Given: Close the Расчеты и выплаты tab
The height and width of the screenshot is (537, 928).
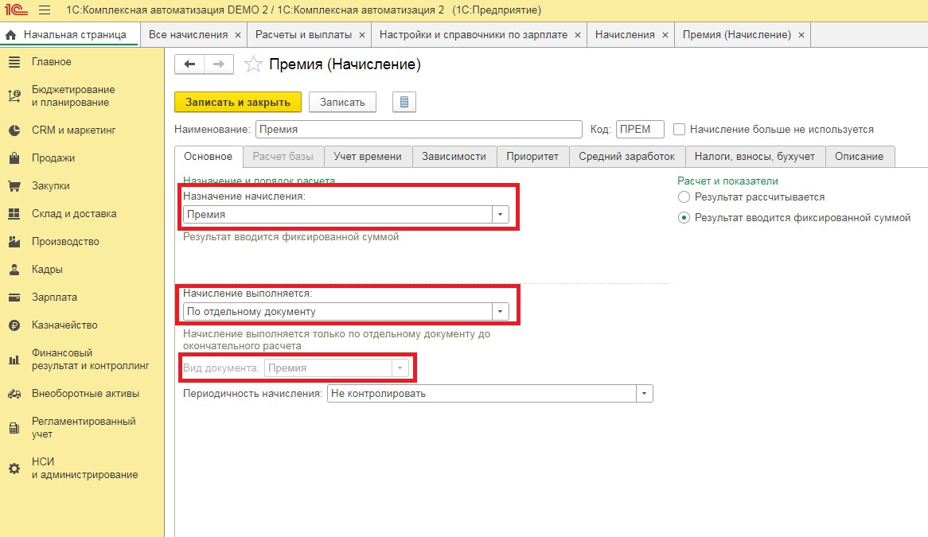Looking at the screenshot, I should [x=361, y=35].
